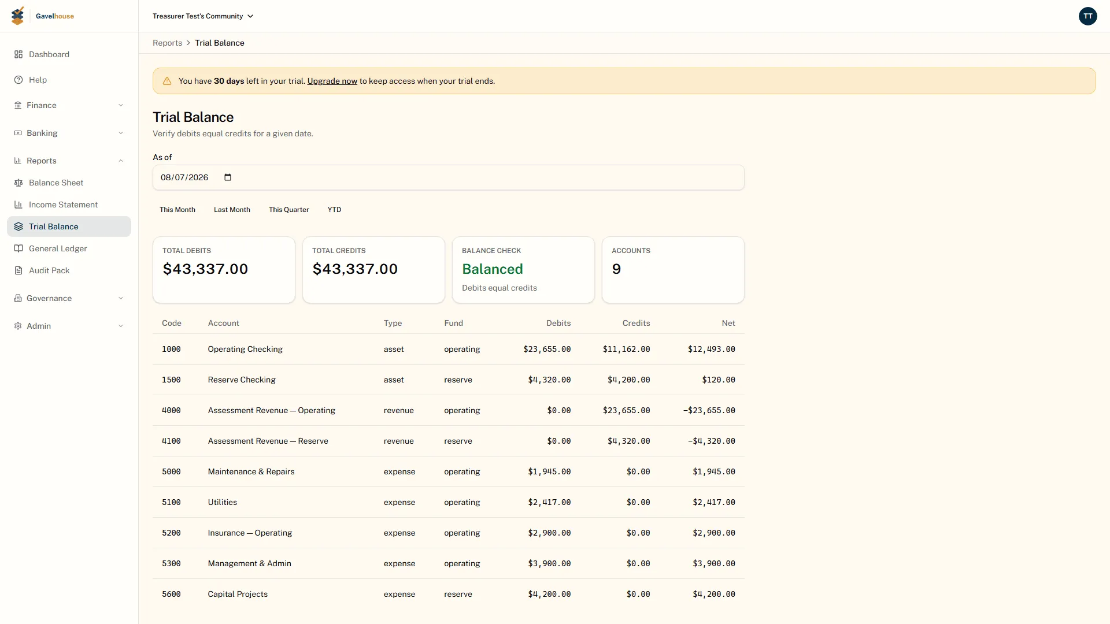Click the Management & Admin account
Screen dimensions: 1110x624
(x=249, y=563)
